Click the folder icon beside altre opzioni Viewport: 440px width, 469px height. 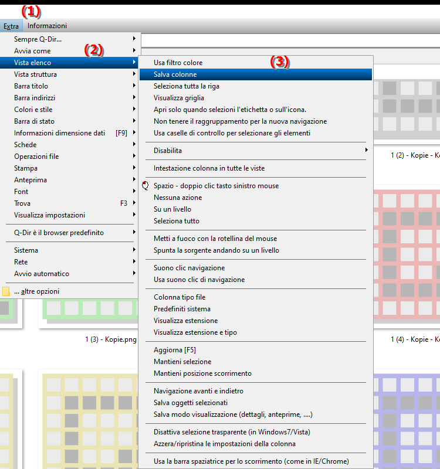pyautogui.click(x=6, y=291)
